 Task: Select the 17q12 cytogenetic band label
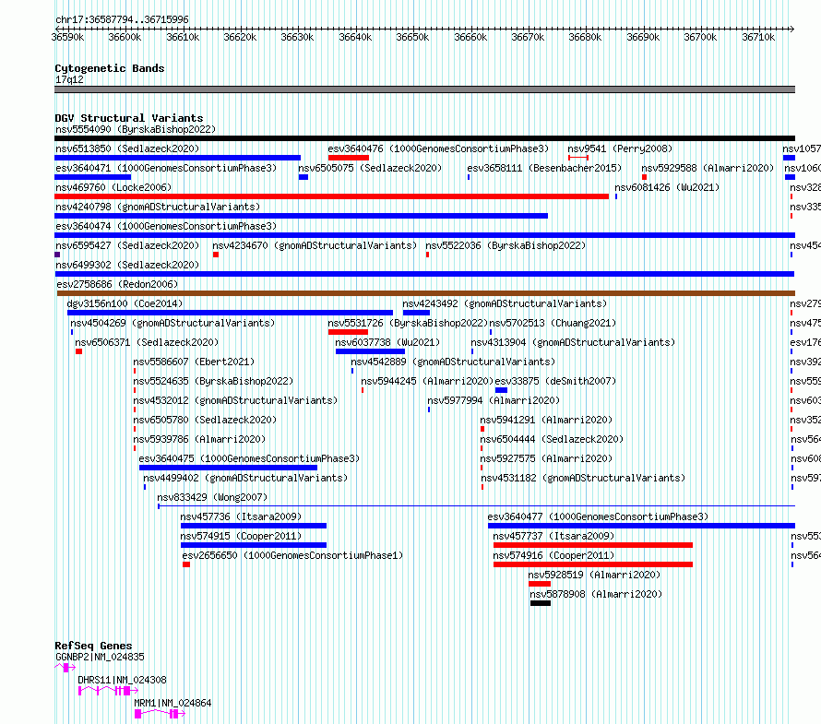point(69,79)
